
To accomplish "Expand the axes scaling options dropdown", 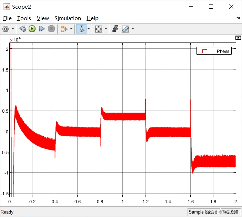I will 106,29.
